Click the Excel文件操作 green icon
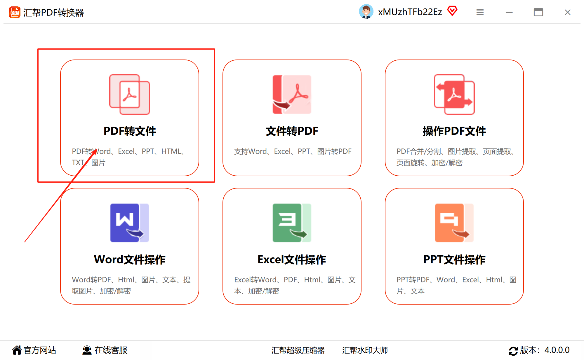The width and height of the screenshot is (584, 360). pyautogui.click(x=292, y=223)
